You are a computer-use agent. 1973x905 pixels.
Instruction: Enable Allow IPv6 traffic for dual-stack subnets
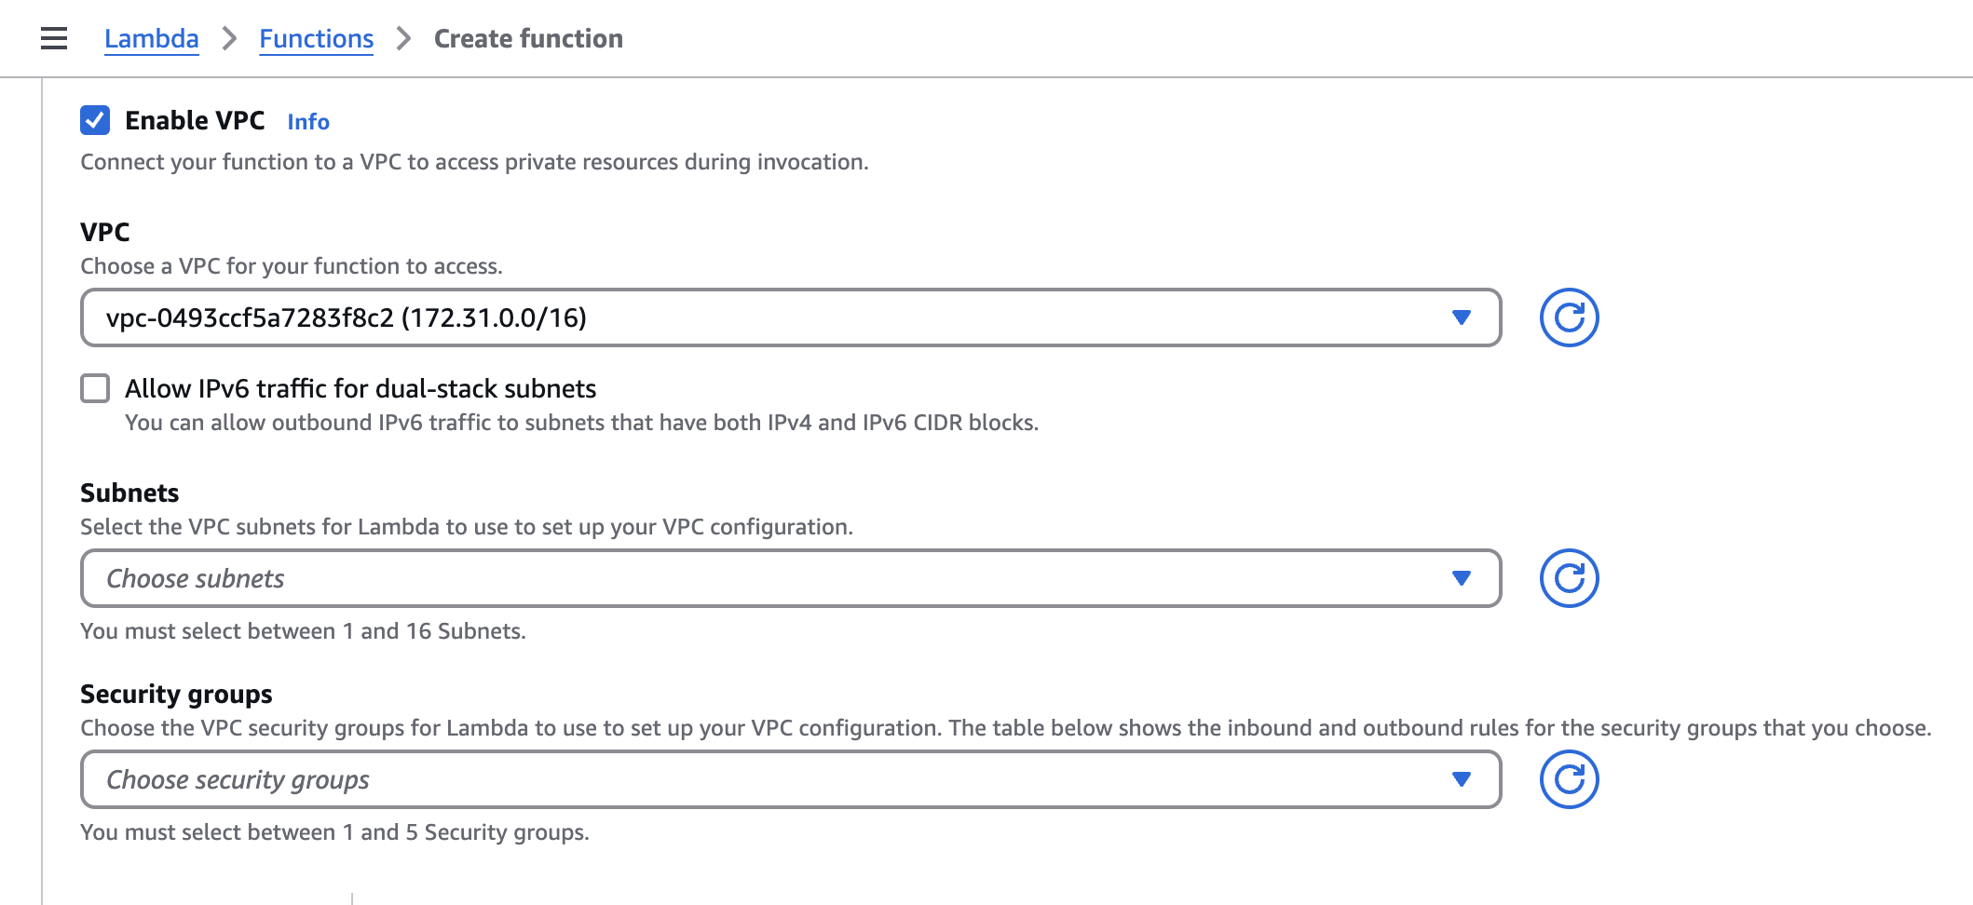pyautogui.click(x=95, y=388)
